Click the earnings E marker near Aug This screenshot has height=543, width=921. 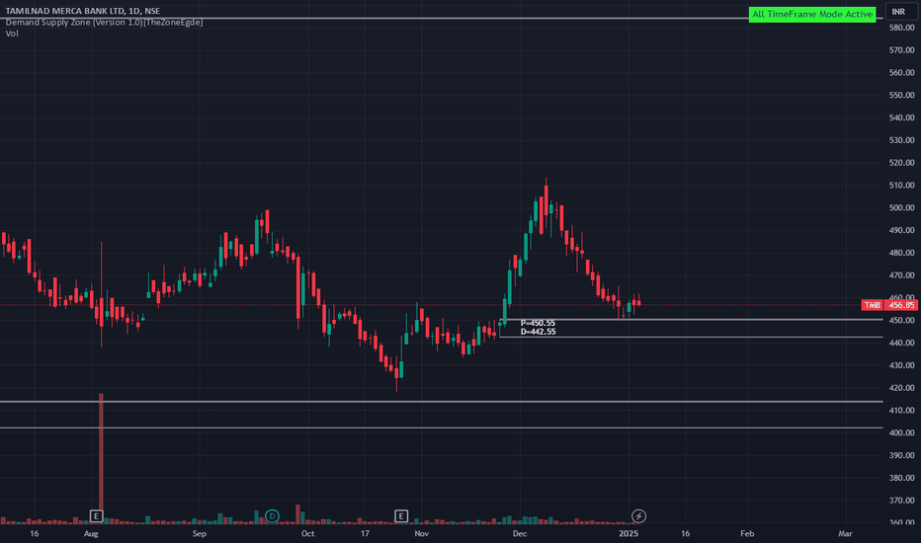click(x=96, y=516)
